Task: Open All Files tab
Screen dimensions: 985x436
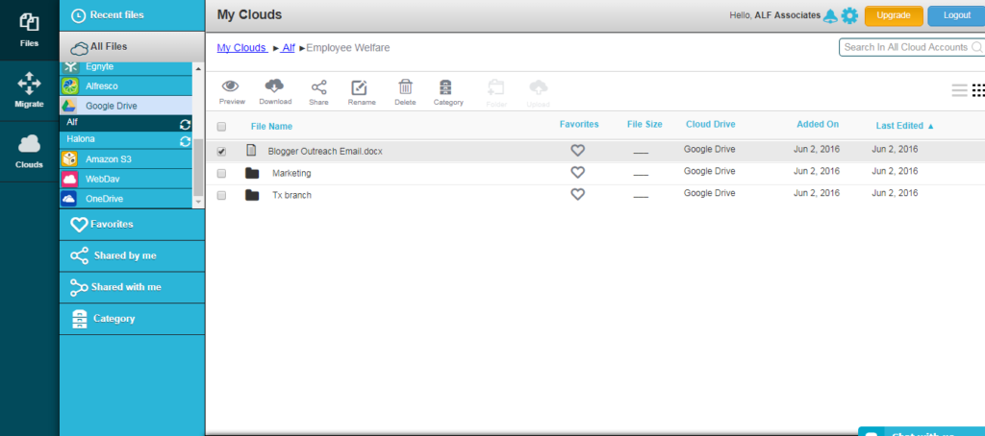Action: tap(132, 46)
